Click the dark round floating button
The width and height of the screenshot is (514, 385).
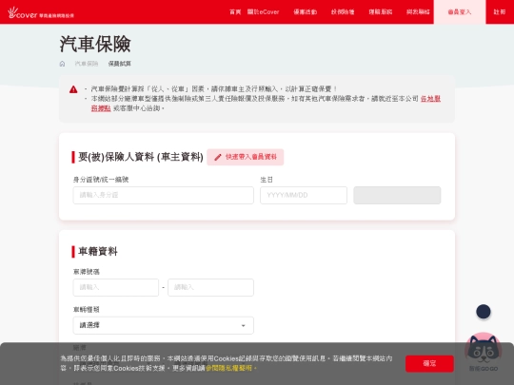[x=484, y=312]
